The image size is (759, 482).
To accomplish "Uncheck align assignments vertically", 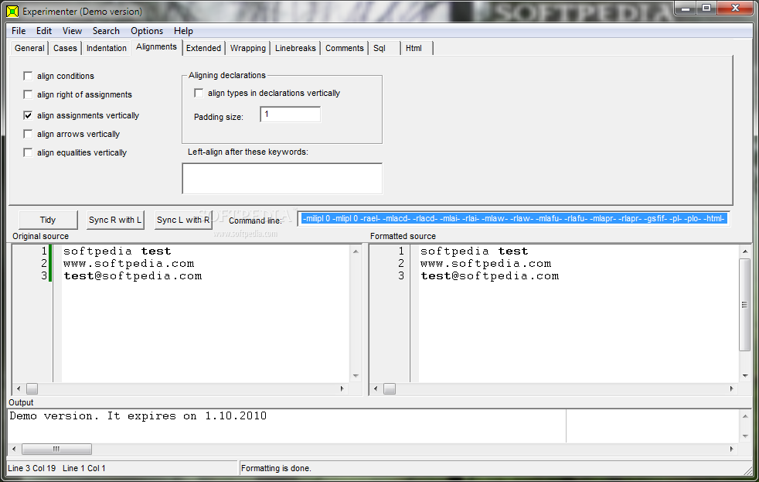I will pos(28,115).
